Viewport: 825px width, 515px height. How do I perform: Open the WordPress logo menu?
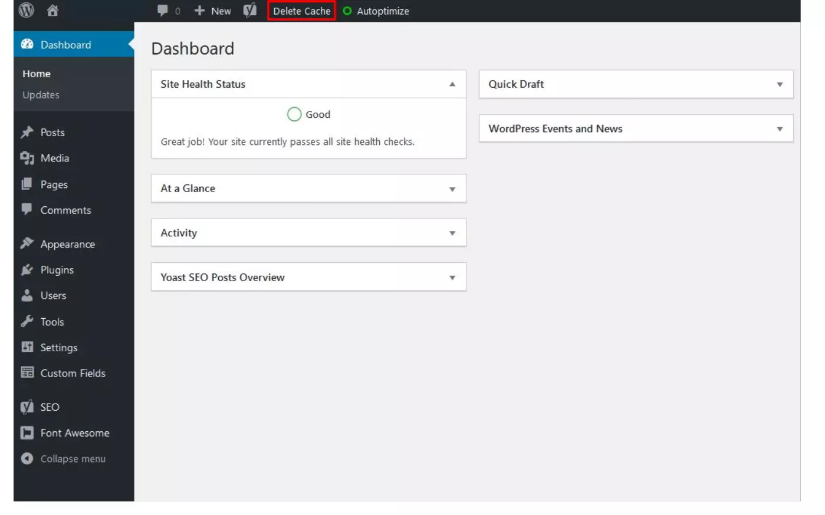(26, 10)
